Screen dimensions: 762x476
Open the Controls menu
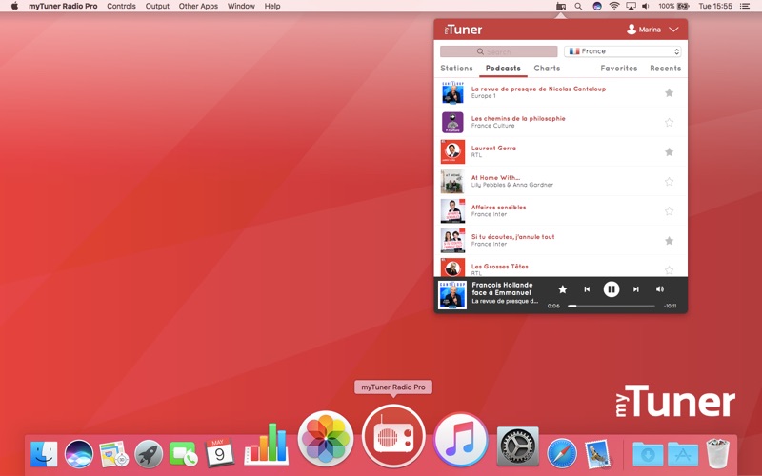(x=121, y=7)
